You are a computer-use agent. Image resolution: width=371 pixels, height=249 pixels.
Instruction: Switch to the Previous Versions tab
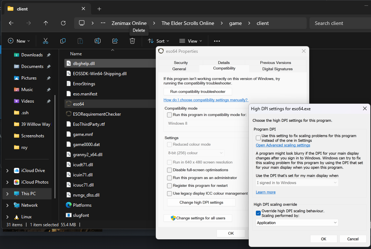(x=276, y=63)
